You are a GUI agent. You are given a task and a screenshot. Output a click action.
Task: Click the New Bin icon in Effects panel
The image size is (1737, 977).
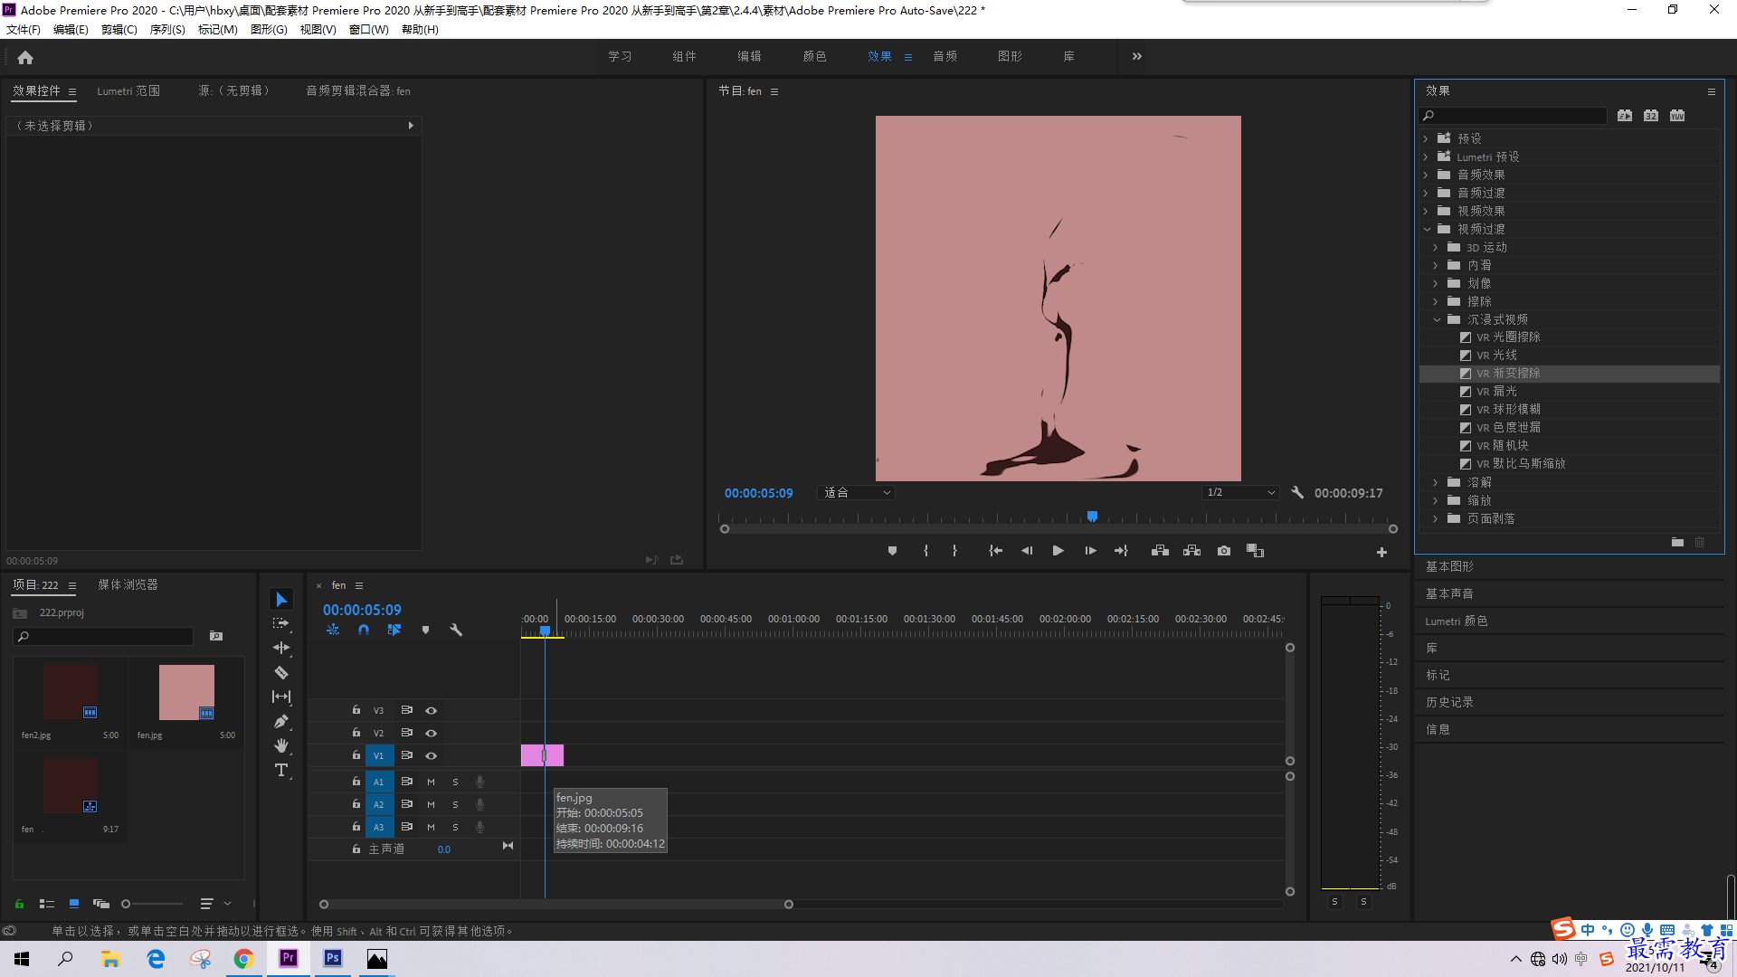coord(1677,543)
